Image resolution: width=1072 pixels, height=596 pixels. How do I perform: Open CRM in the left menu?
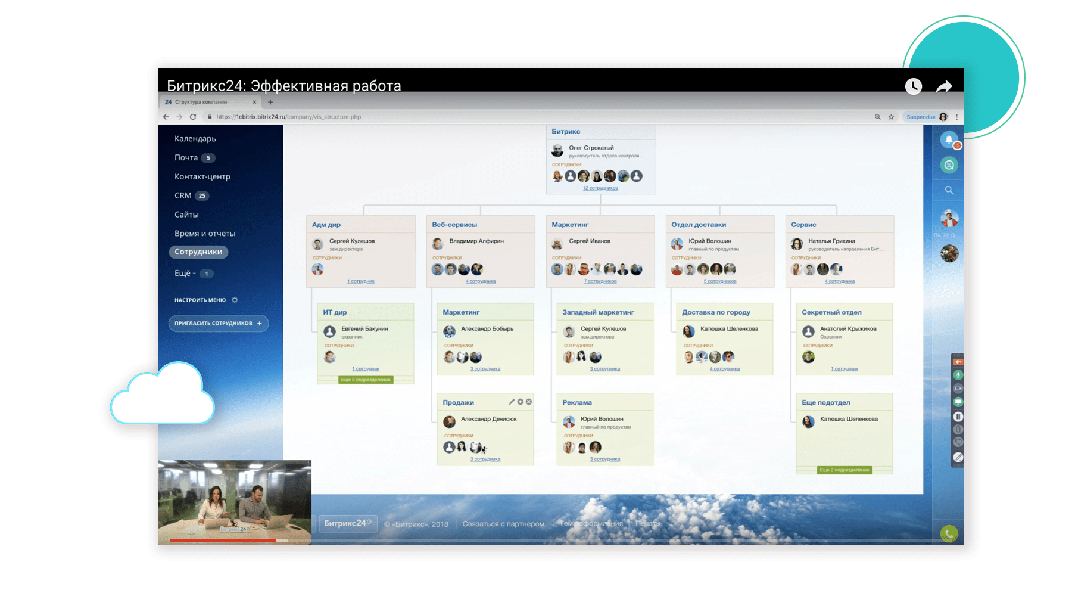point(183,195)
